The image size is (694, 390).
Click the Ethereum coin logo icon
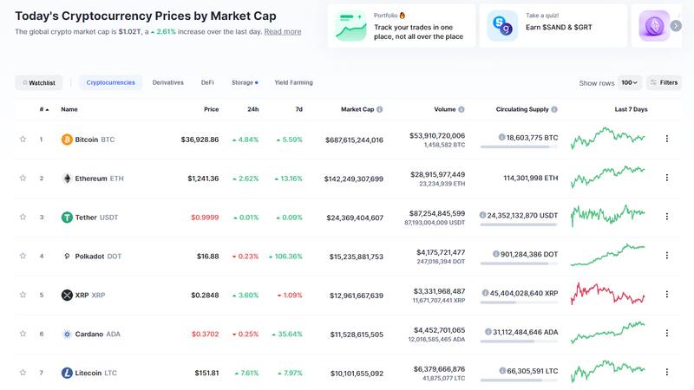coord(67,179)
